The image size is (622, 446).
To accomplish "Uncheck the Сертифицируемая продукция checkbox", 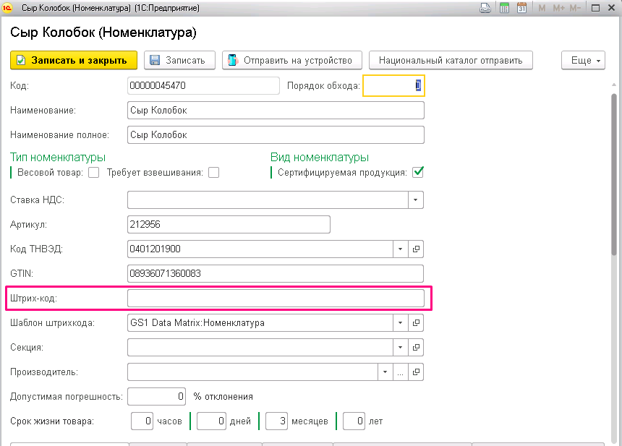I will coord(418,172).
